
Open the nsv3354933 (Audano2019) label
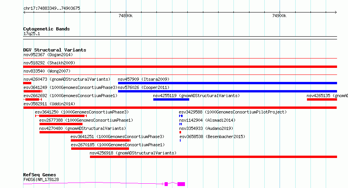tap(206, 128)
